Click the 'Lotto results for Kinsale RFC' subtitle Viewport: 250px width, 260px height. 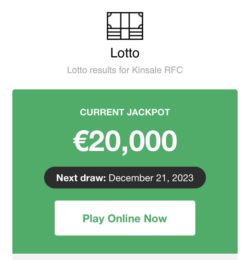pos(125,70)
